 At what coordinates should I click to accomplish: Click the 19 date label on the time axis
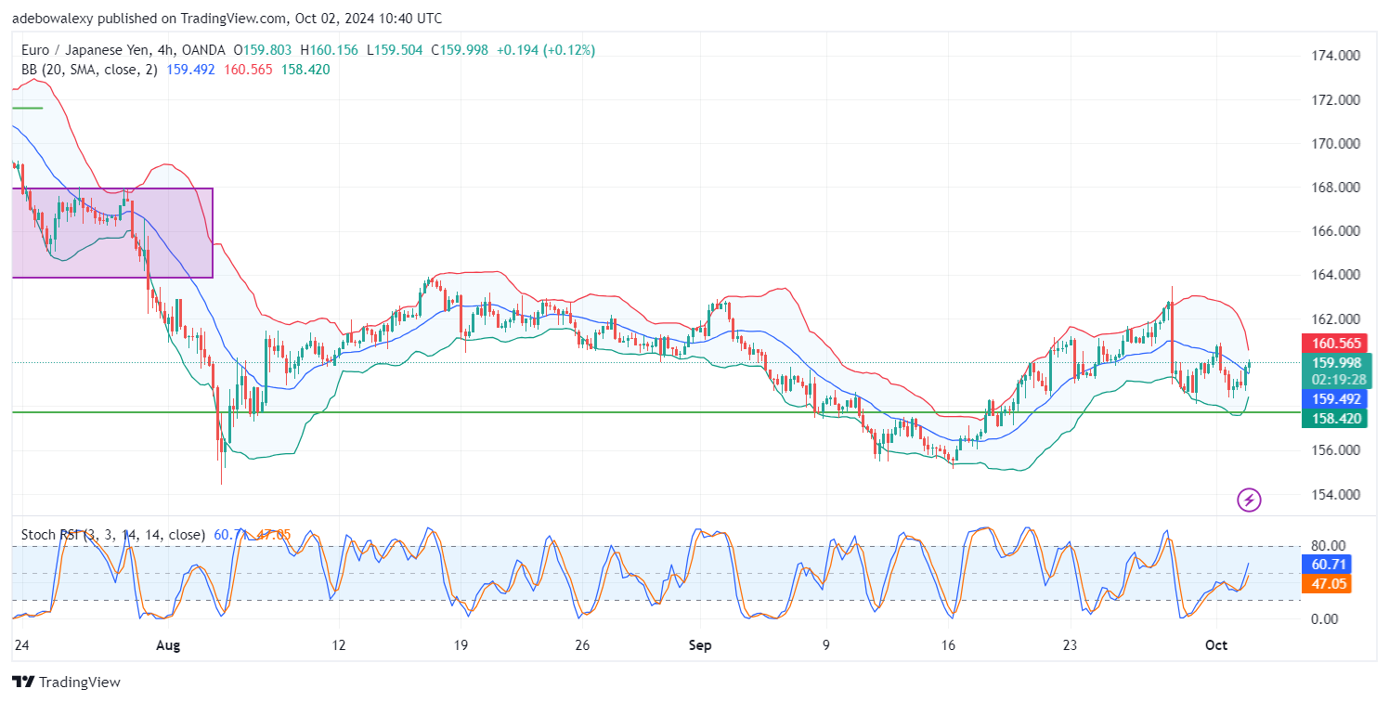[460, 644]
